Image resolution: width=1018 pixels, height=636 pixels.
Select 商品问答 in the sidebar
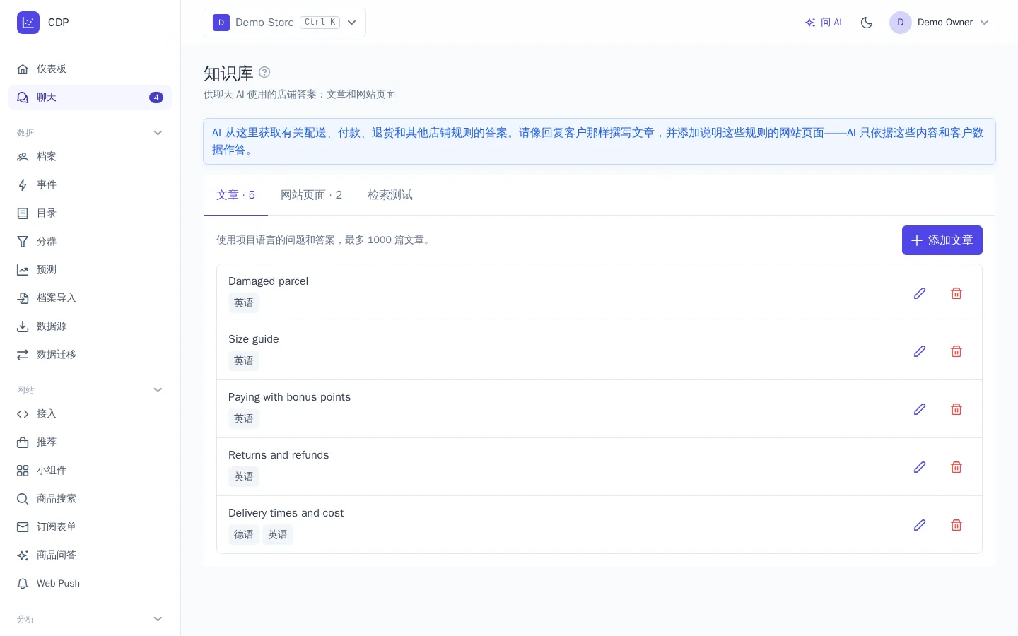pos(90,555)
